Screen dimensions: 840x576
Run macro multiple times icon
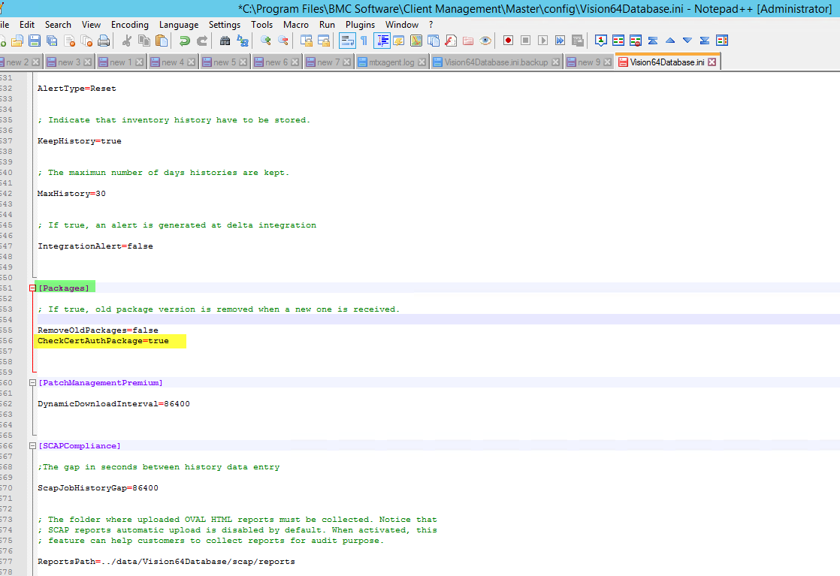coord(560,41)
